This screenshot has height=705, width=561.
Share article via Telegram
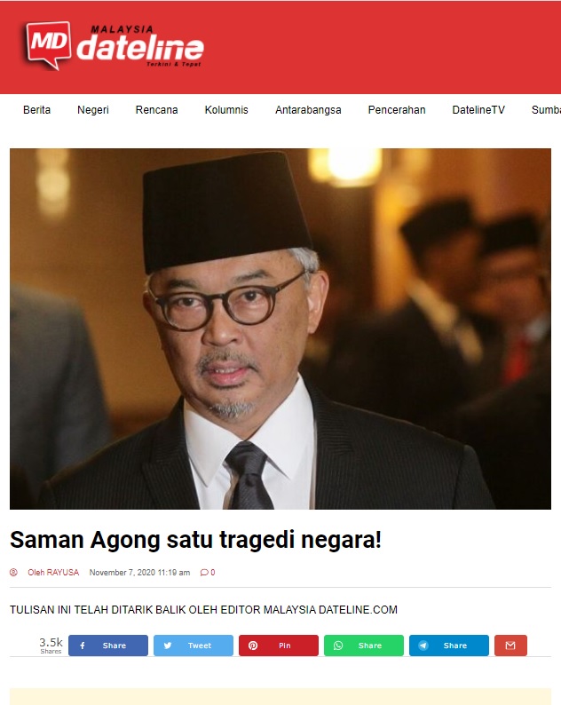(448, 646)
